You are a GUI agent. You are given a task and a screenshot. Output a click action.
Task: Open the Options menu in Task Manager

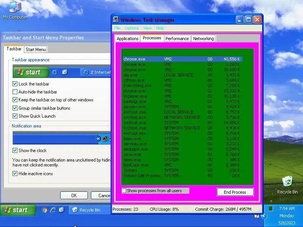click(x=131, y=28)
